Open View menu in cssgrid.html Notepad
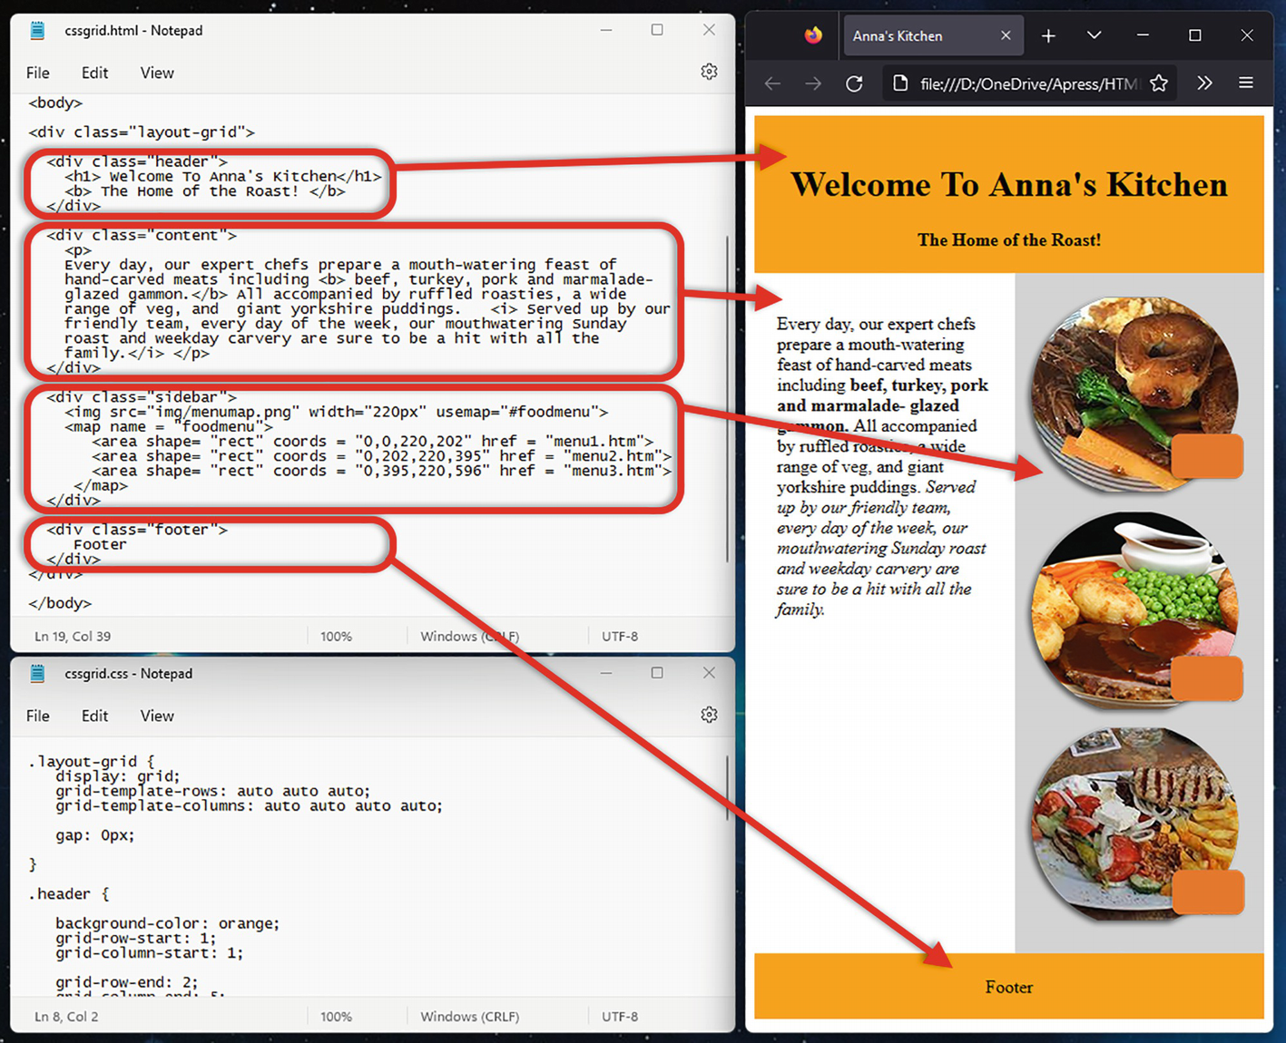 (x=157, y=73)
